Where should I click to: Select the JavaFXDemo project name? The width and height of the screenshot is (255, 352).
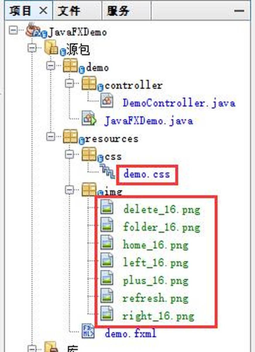point(77,32)
